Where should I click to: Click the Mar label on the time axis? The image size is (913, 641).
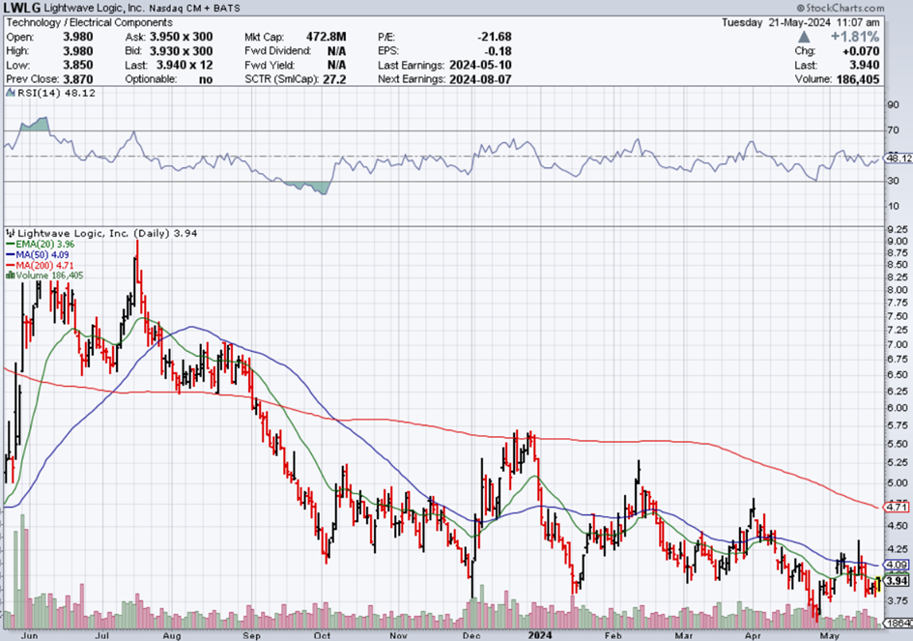click(x=684, y=635)
